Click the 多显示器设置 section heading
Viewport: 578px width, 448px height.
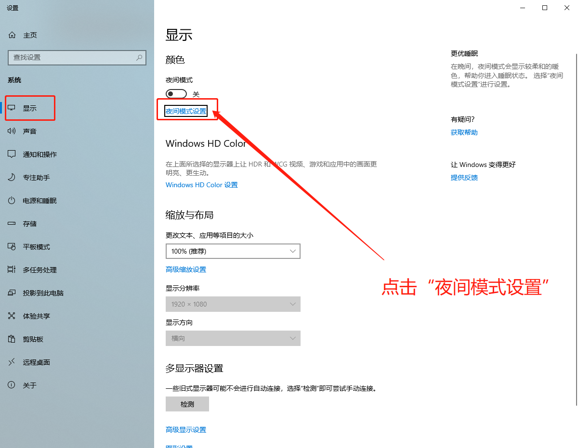[x=195, y=369]
